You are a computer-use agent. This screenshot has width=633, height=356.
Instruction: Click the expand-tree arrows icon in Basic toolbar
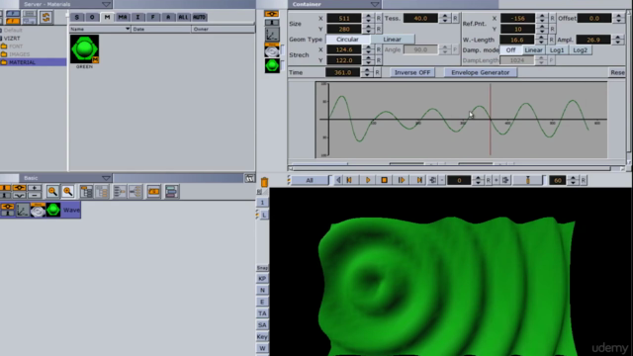coord(120,191)
